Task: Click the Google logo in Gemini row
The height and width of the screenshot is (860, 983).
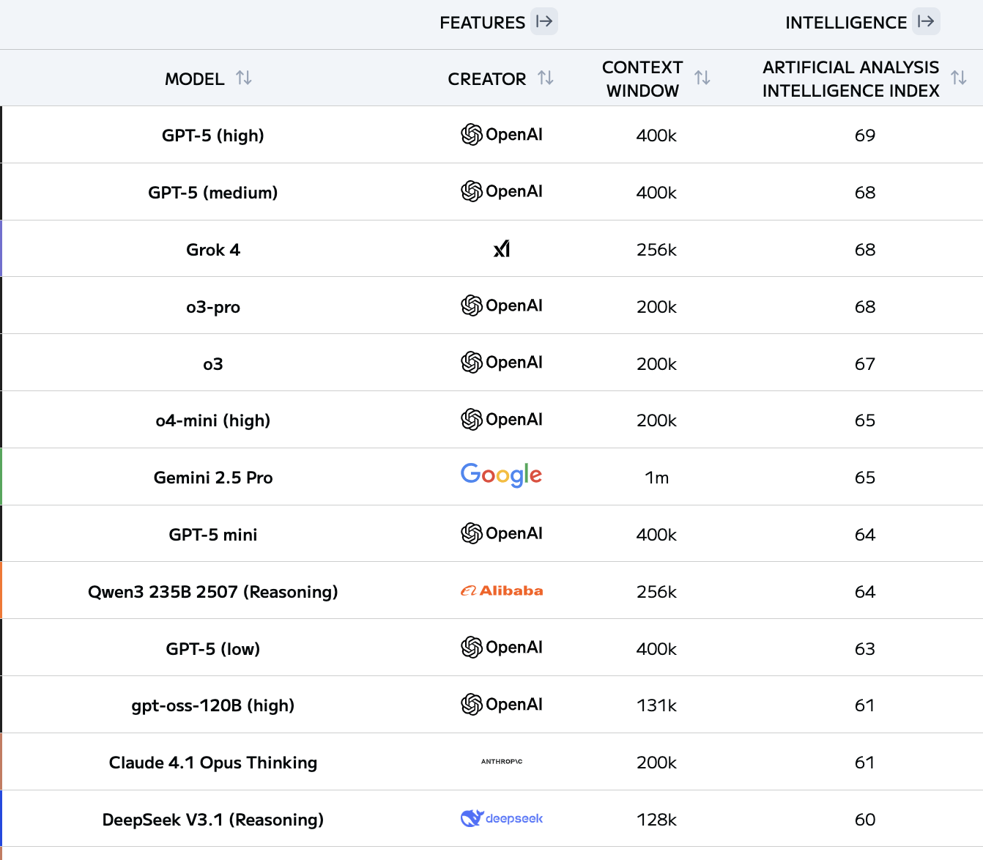Action: pyautogui.click(x=502, y=475)
